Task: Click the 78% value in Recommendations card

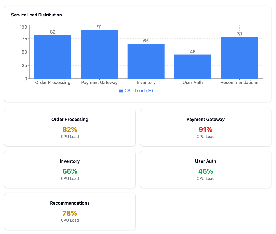Action: click(70, 213)
